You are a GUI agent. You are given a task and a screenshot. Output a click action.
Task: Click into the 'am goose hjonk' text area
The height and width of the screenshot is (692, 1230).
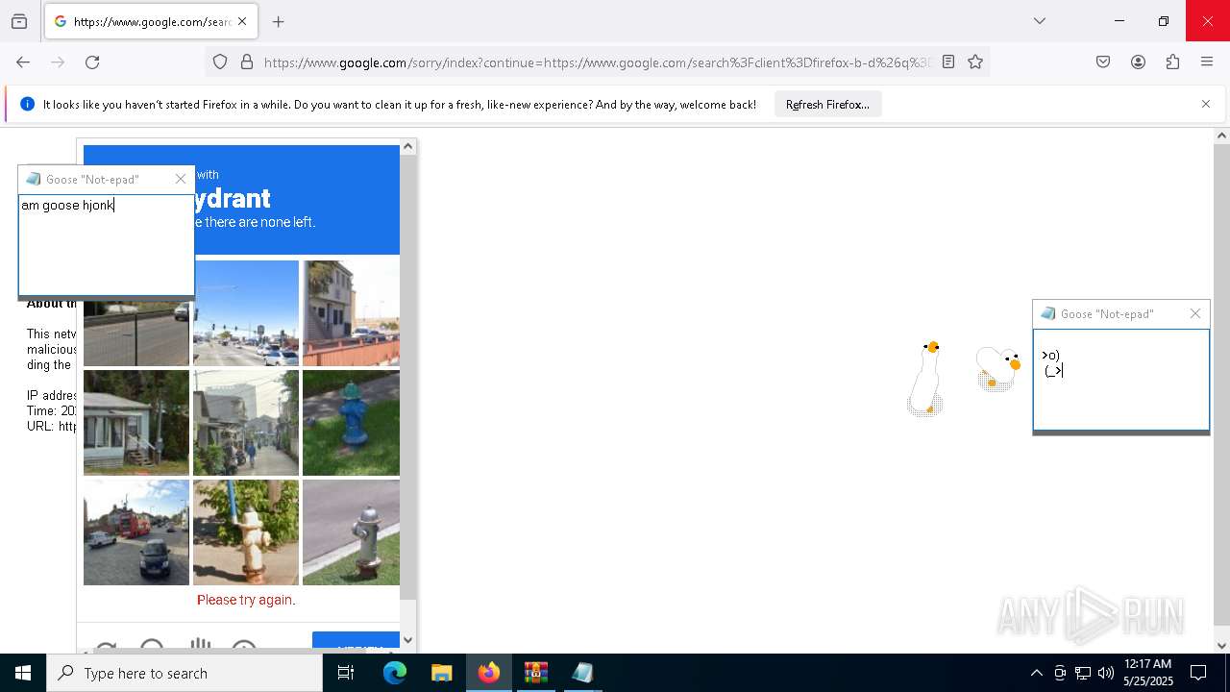coord(106,245)
